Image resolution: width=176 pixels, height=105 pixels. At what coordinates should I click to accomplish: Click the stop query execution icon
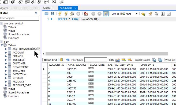[x=78, y=14]
